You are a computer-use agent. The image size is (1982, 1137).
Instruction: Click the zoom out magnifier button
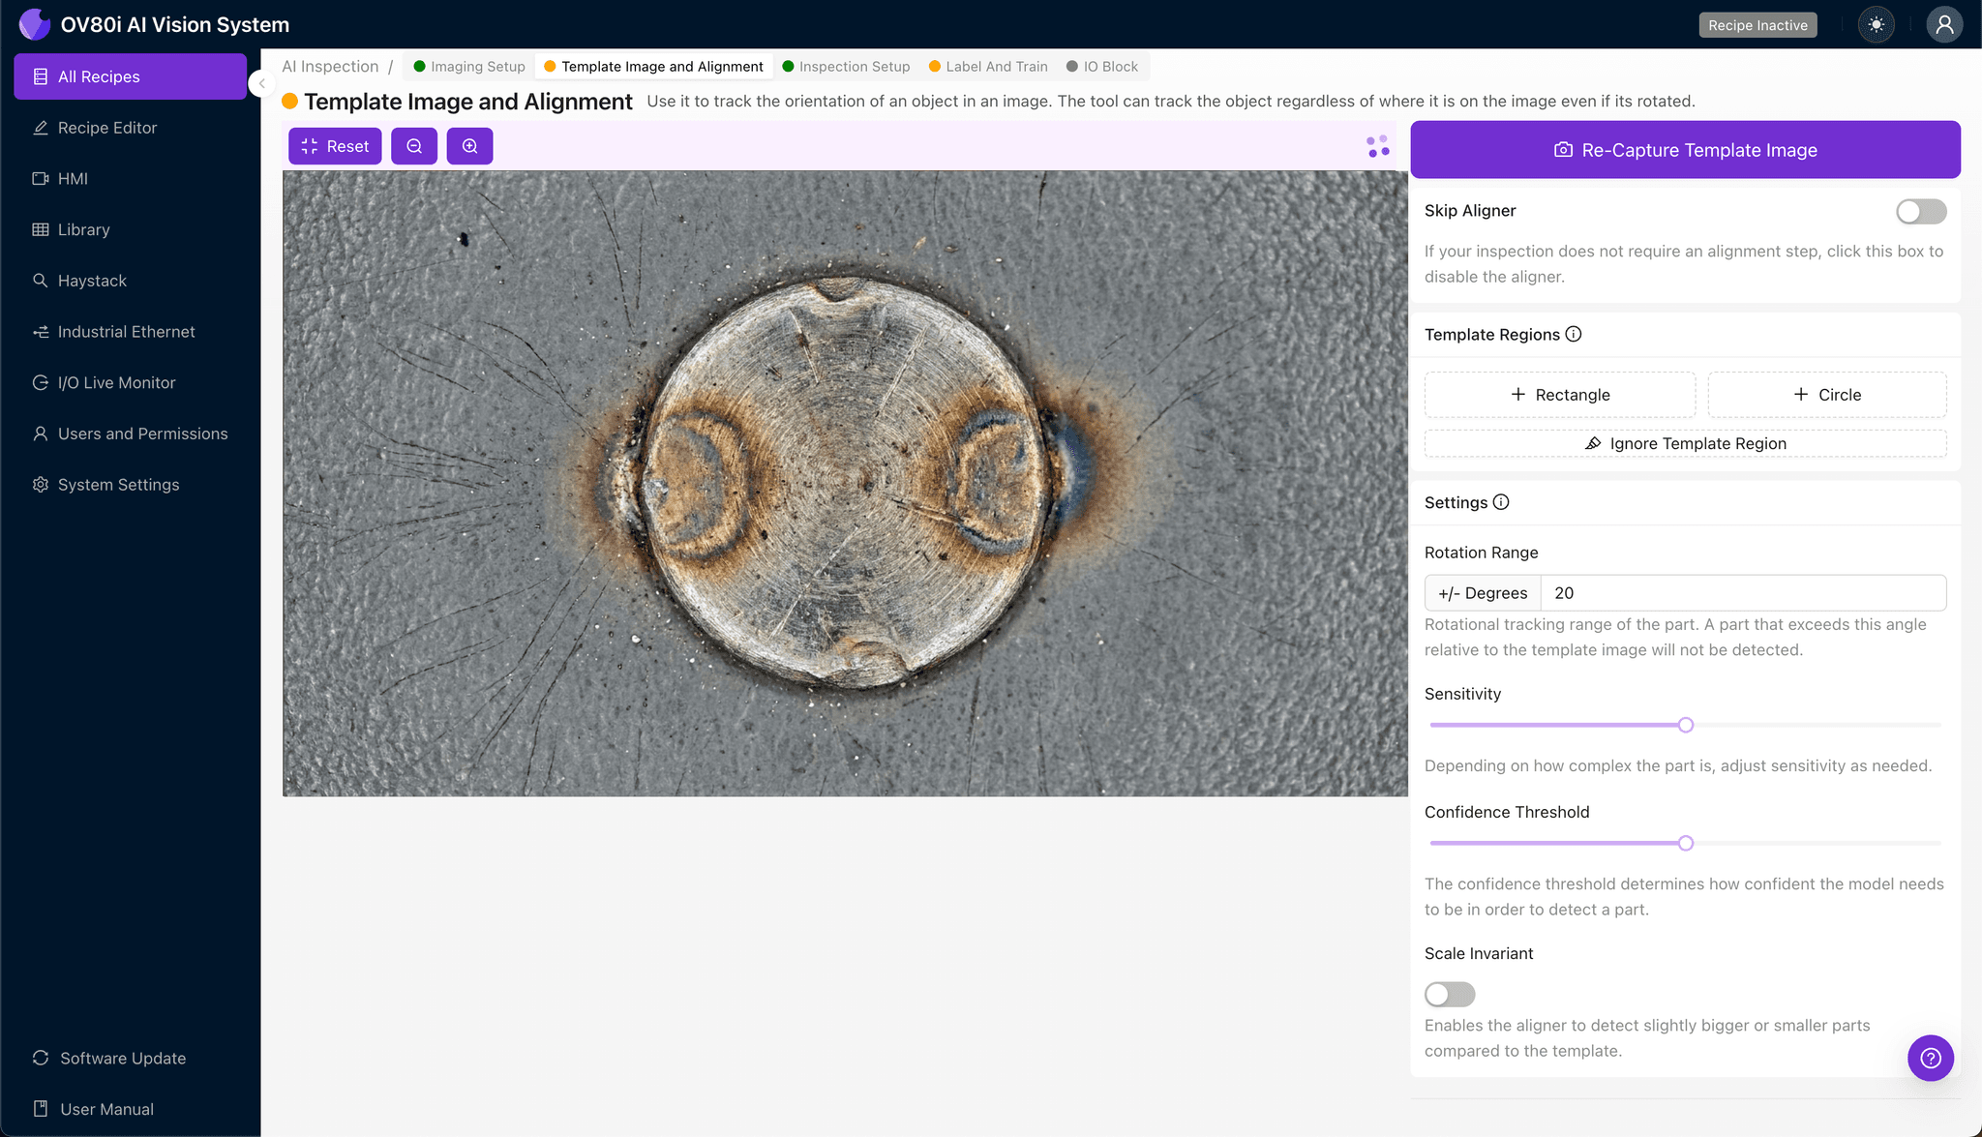[414, 146]
